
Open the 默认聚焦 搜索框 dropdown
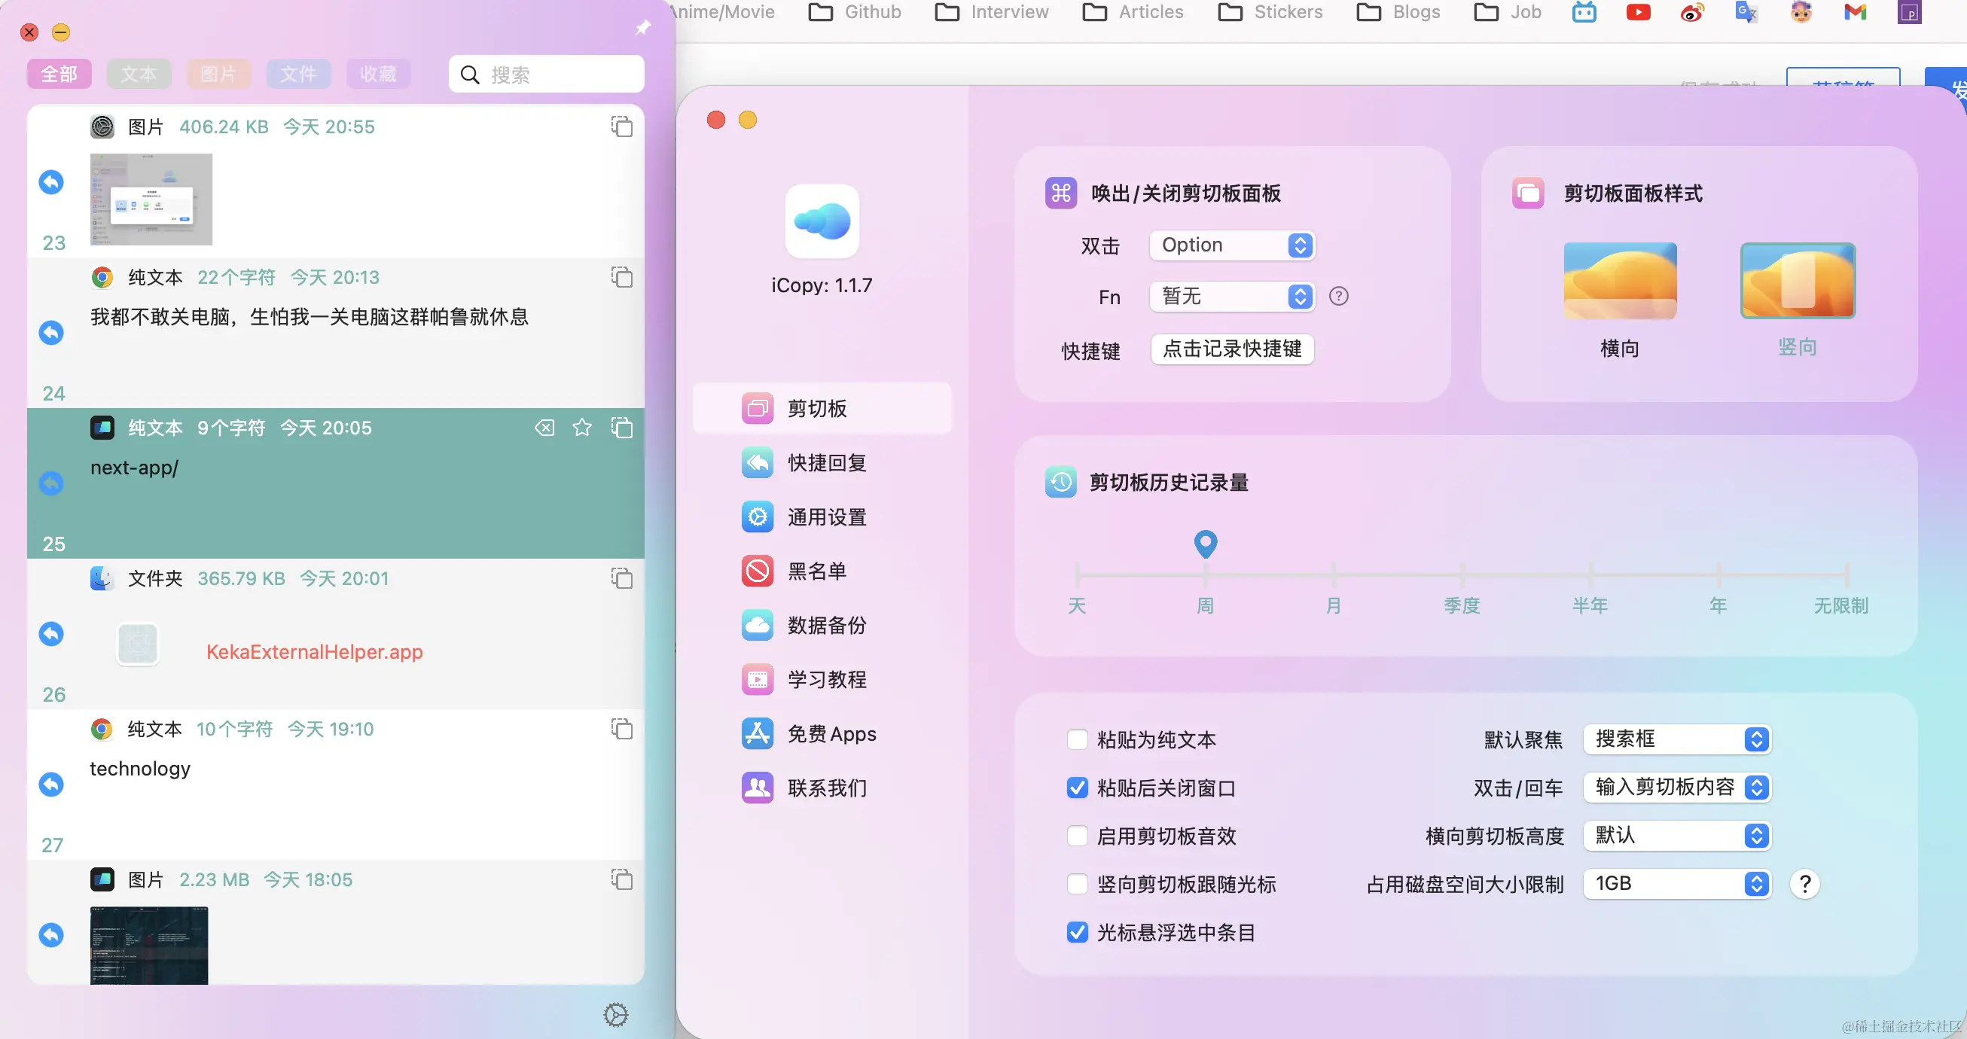coord(1676,739)
